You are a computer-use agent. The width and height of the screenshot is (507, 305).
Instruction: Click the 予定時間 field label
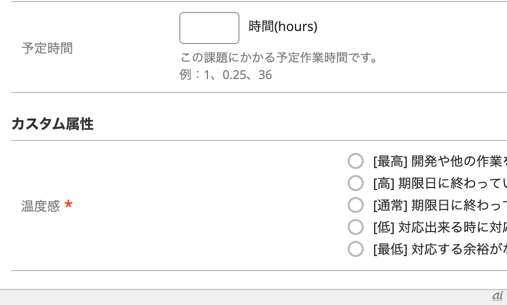[47, 49]
